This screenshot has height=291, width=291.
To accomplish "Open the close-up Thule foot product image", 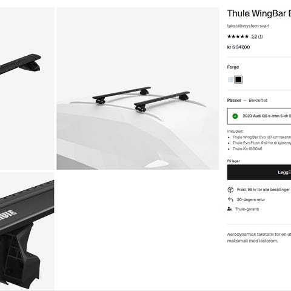I will [x=27, y=232].
